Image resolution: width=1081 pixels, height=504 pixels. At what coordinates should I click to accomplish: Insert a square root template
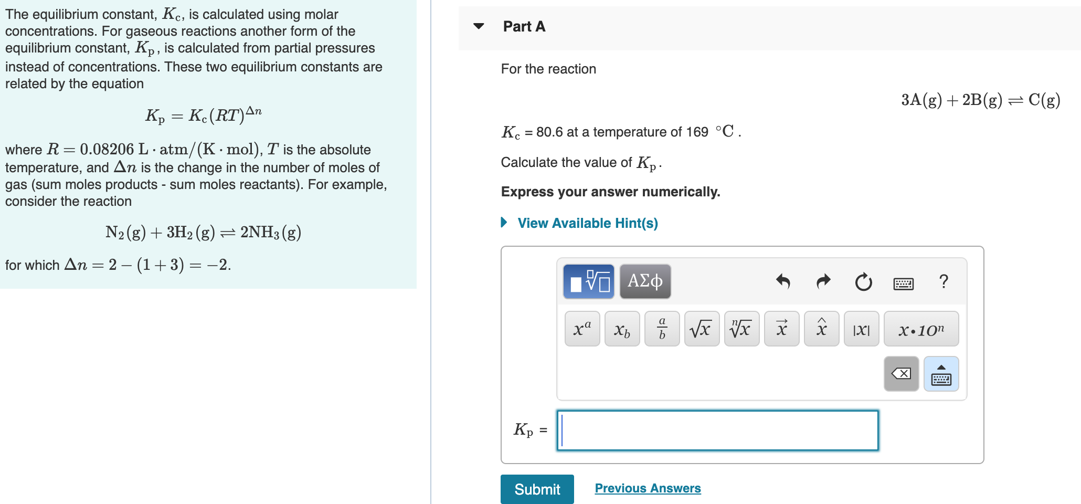click(701, 329)
